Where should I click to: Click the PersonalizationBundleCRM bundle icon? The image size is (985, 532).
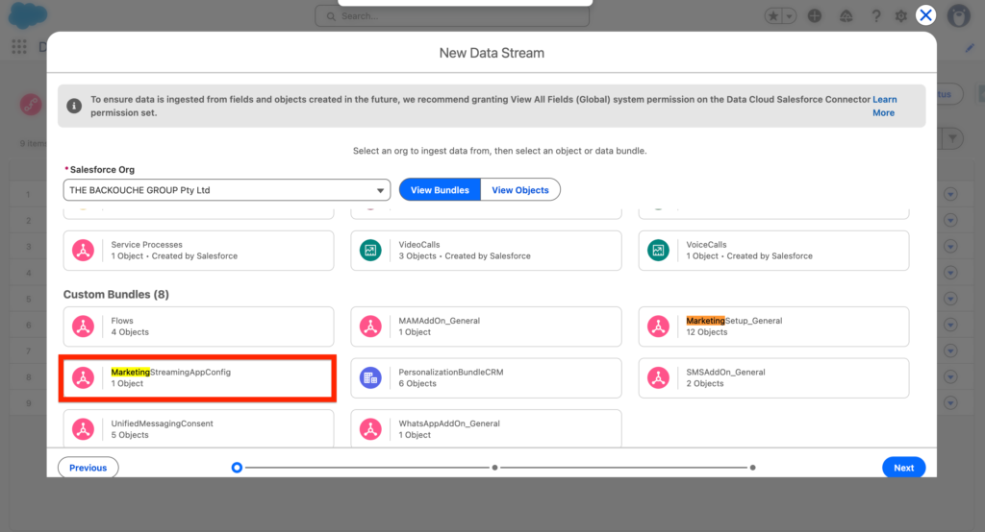coord(370,377)
